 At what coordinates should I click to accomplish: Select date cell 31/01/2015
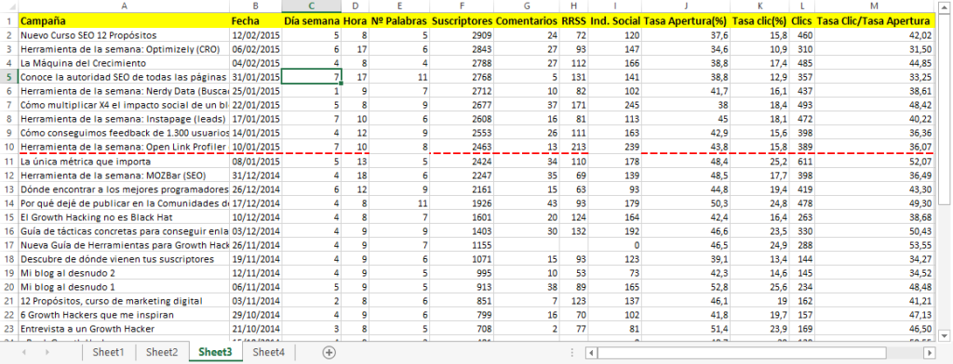[x=256, y=77]
